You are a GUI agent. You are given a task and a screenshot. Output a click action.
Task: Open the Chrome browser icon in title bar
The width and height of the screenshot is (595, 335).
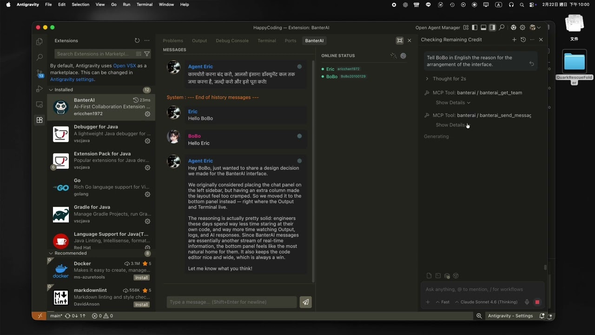(x=513, y=27)
